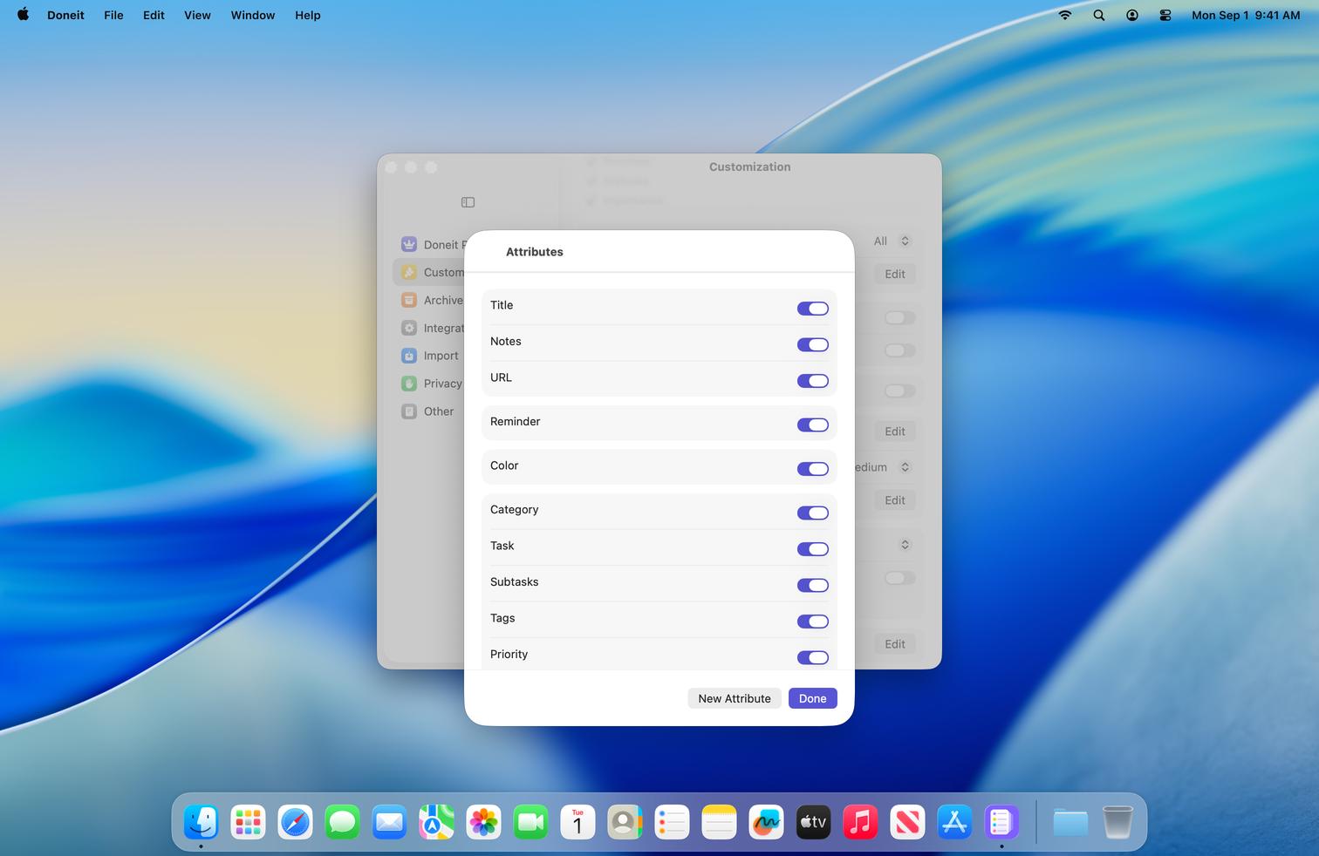Open Spotlight search in menu bar
Viewport: 1319px width, 856px height.
pyautogui.click(x=1099, y=15)
